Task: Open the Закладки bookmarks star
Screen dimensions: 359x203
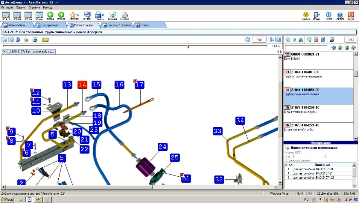Action: pos(74,16)
